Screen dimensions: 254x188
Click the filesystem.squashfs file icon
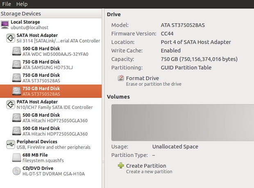click(x=17, y=158)
